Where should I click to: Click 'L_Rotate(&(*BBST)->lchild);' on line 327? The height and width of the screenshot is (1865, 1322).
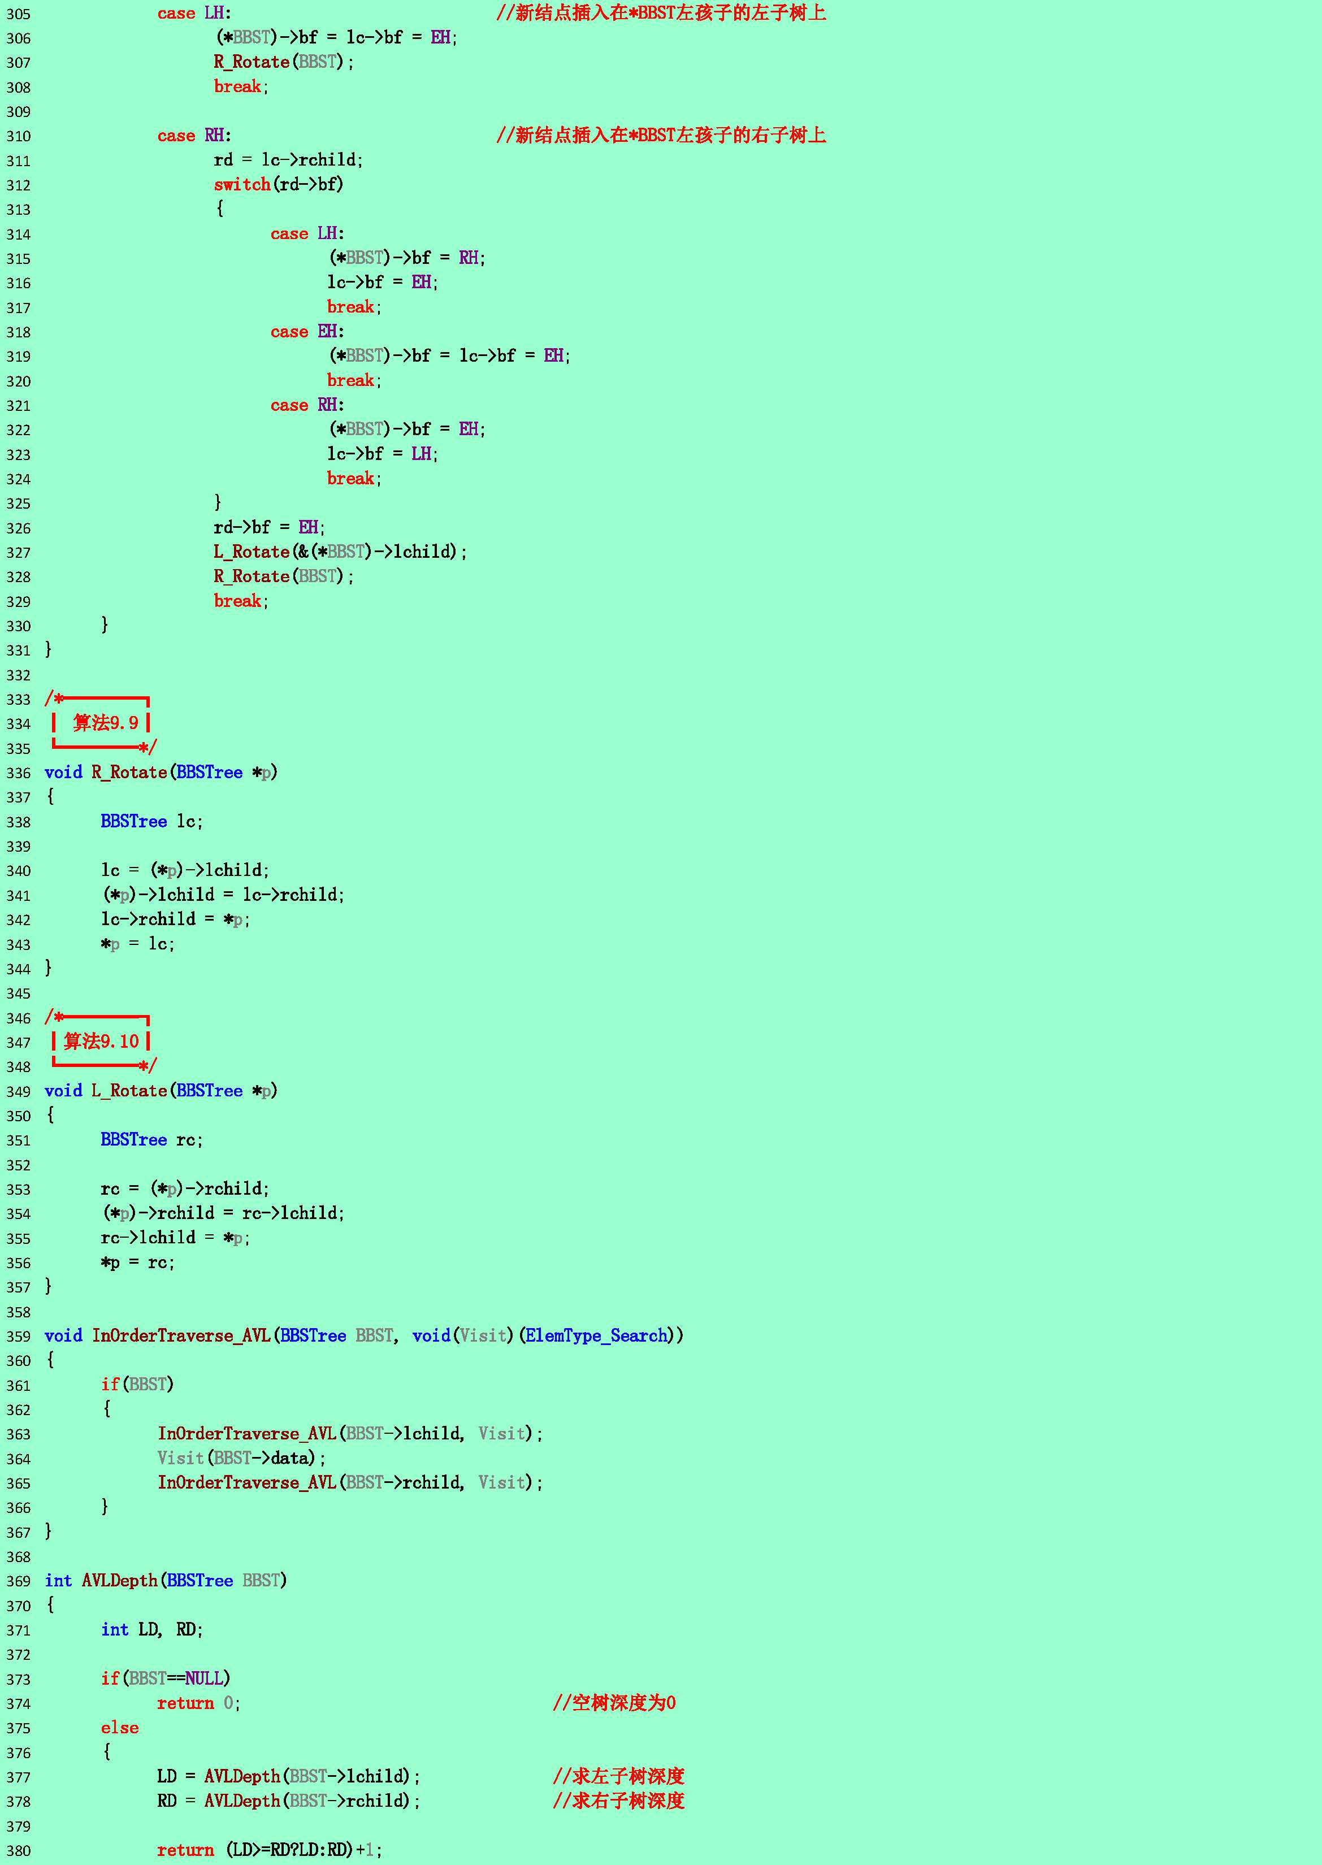coord(340,552)
